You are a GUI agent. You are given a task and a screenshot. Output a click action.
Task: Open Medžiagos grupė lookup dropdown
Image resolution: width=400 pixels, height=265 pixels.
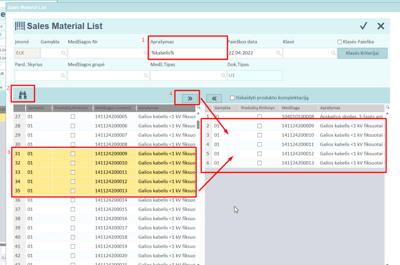coord(145,75)
